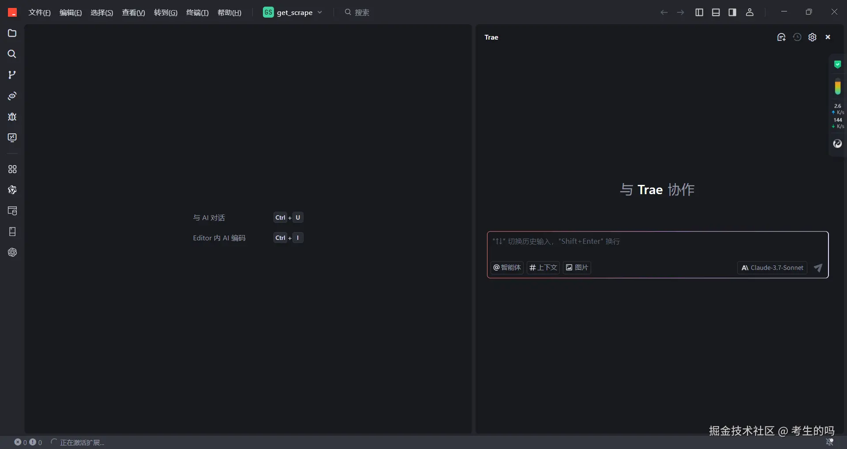Open Trae panel settings gear
The width and height of the screenshot is (847, 449).
813,37
